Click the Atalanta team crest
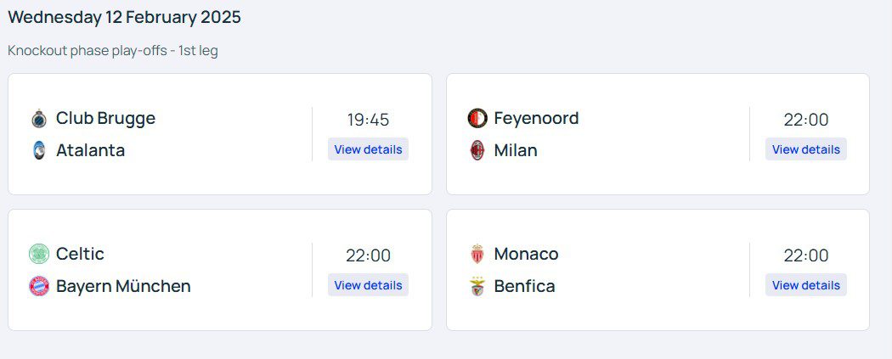This screenshot has width=892, height=359. point(39,150)
